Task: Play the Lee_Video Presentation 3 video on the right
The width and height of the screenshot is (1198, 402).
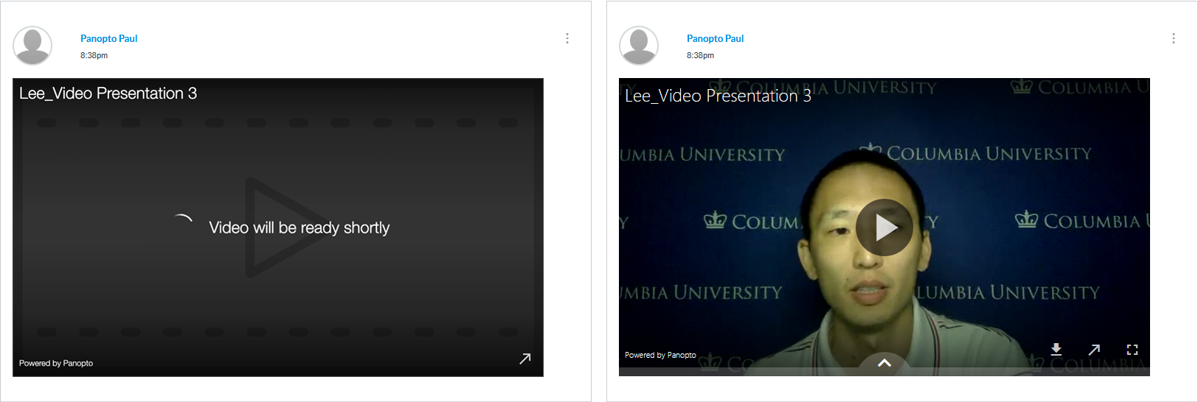Action: pyautogui.click(x=884, y=228)
